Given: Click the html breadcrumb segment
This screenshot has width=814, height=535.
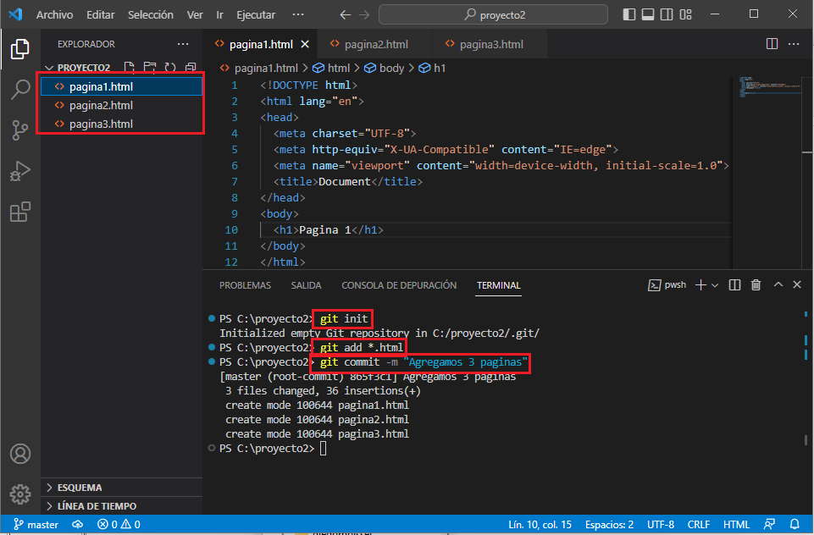Looking at the screenshot, I should pos(331,68).
